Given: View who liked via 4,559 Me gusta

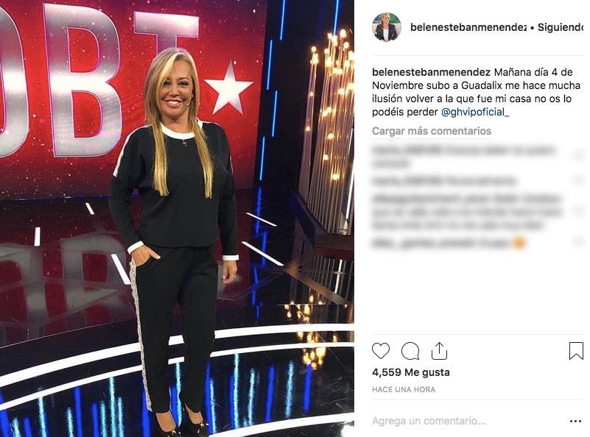Looking at the screenshot, I should (x=411, y=372).
